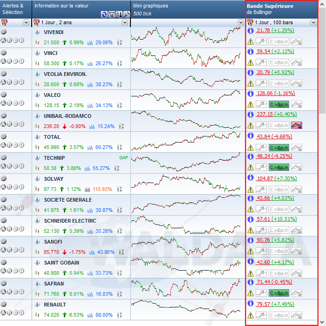Open the SOCIETE GENERALE mini chart

[x=186, y=204]
